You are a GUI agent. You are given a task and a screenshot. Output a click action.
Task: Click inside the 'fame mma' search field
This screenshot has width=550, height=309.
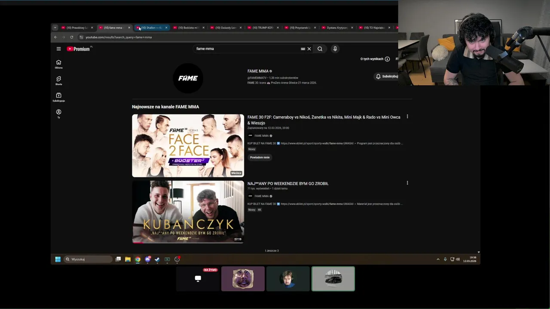click(x=247, y=49)
